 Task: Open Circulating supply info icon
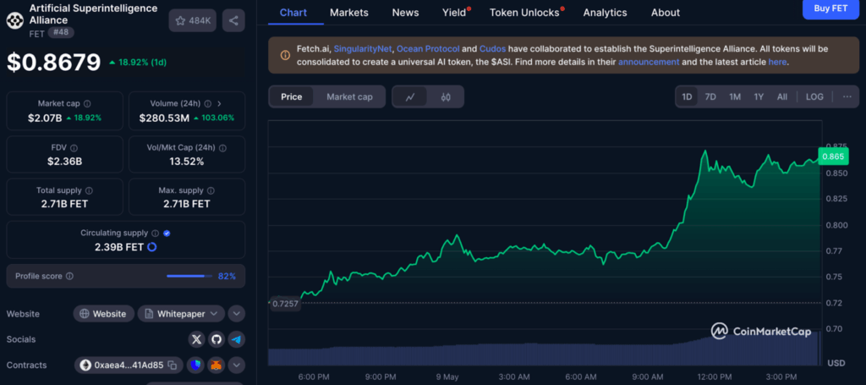156,233
